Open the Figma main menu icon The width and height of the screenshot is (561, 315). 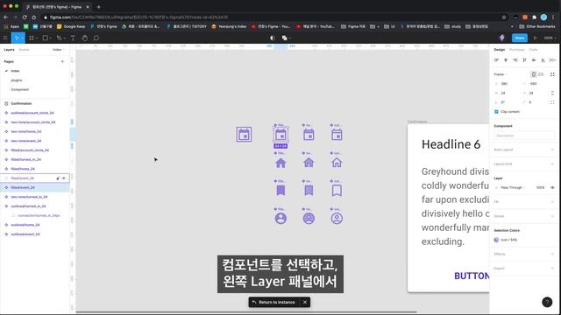click(5, 38)
